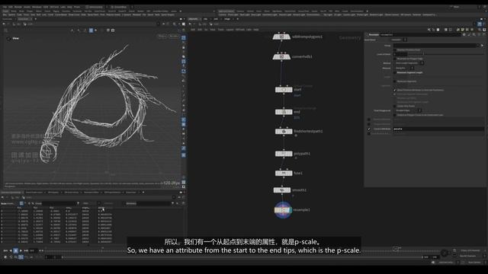
Task: Click the Tube shelf tool
Action: point(19,14)
